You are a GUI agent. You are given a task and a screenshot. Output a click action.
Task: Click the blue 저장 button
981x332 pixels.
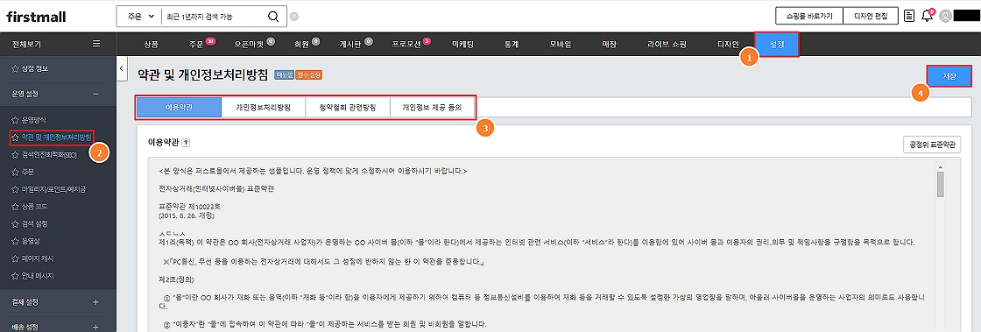[949, 75]
